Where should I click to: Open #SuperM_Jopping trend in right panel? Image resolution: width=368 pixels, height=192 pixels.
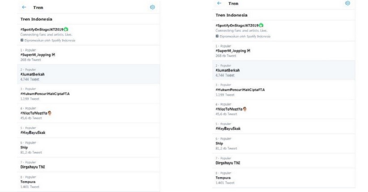click(231, 51)
